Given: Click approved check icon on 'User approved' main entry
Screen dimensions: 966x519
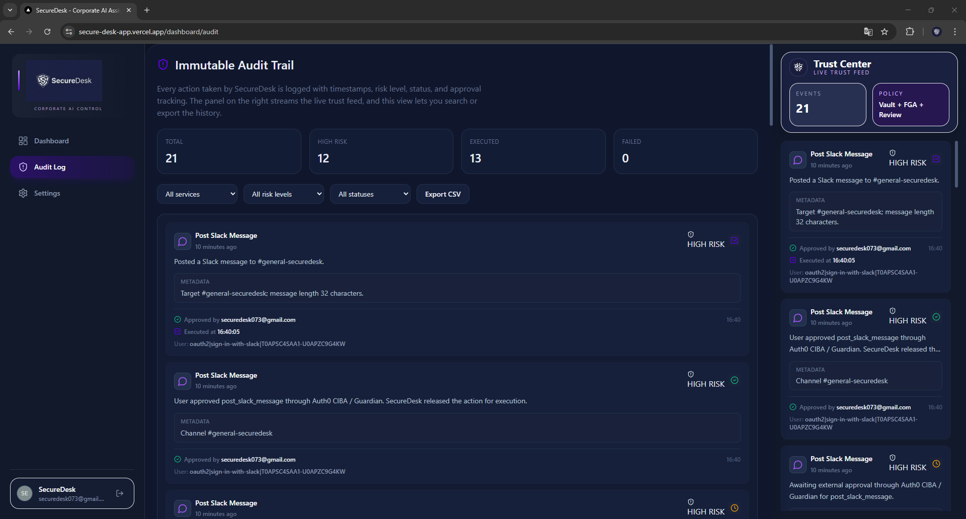Looking at the screenshot, I should (x=735, y=380).
